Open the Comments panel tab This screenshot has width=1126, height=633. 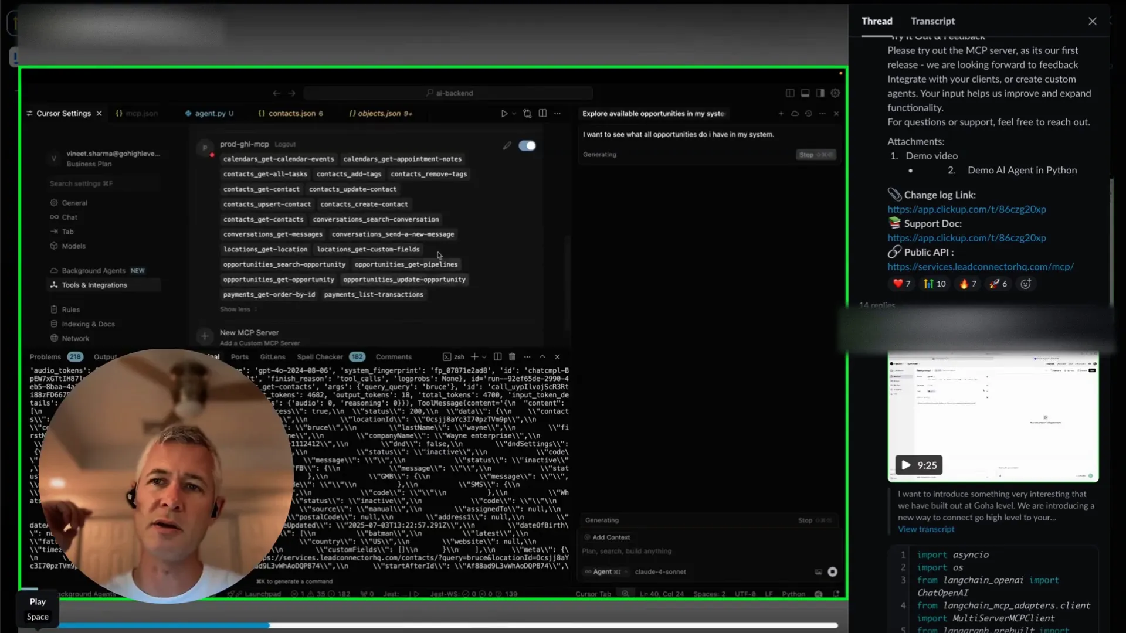[394, 357]
